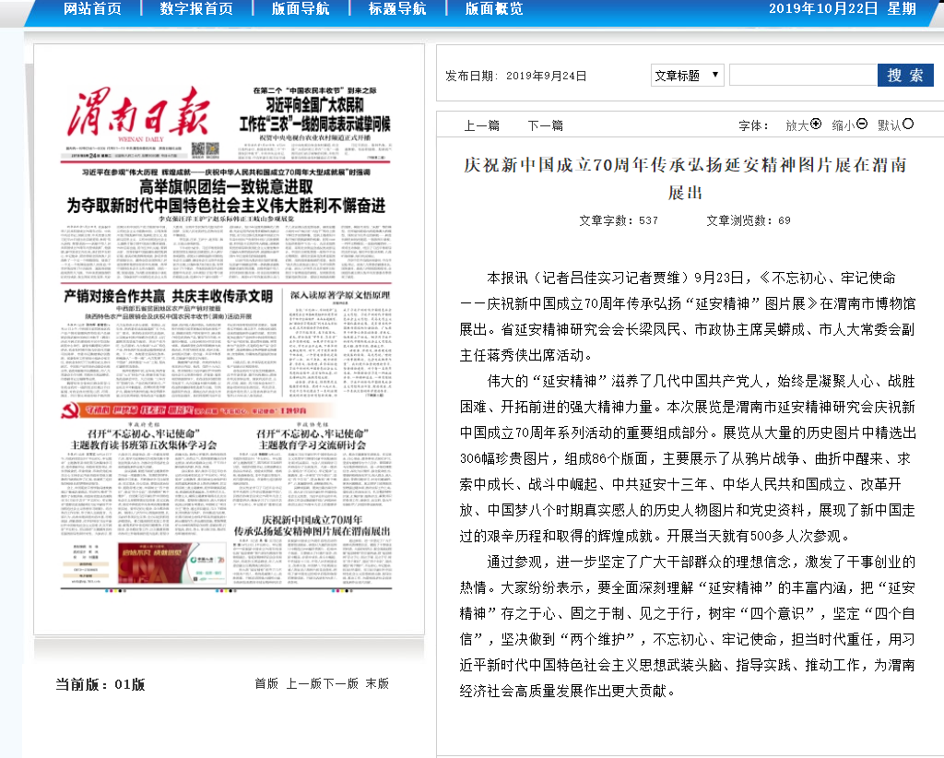Viewport: 944px width, 758px height.
Task: Go to next page 下一版
Action: [341, 683]
